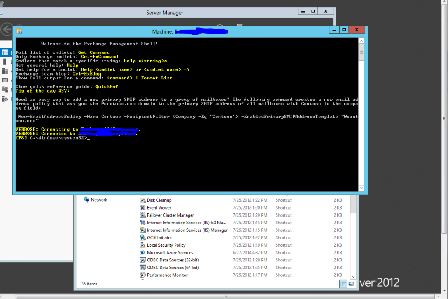Click the Server Manager window title bar
Image resolution: width=448 pixels, height=299 pixels.
tap(164, 13)
